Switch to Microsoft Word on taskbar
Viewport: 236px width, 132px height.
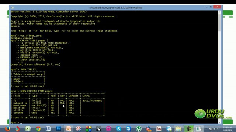48,129
